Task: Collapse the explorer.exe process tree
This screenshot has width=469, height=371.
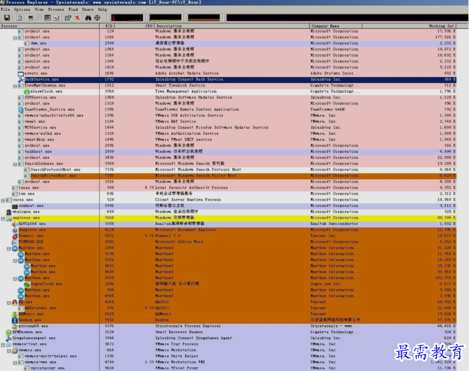Action: 3,218
